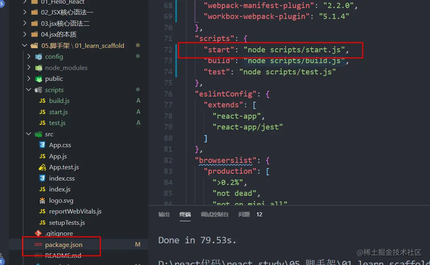The width and height of the screenshot is (430, 265).
Task: Collapse the 05.脚手架 folder chevron
Action: click(25, 45)
